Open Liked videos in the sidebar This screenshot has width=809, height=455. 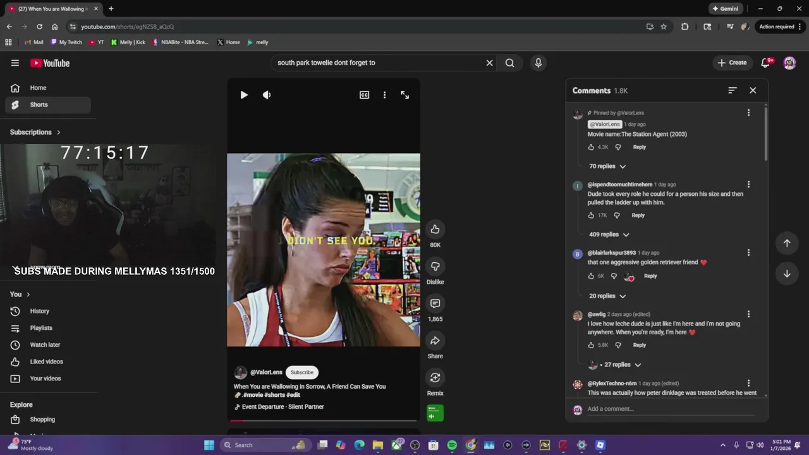(x=48, y=361)
